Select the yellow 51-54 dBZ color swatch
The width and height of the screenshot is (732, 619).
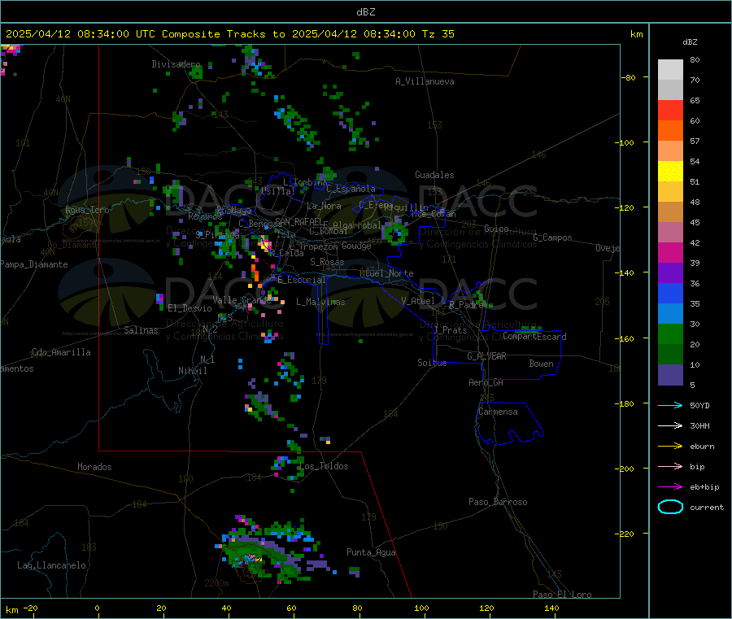670,172
